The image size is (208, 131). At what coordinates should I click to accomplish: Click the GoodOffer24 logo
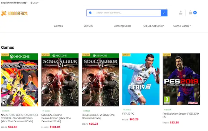coord(14,13)
